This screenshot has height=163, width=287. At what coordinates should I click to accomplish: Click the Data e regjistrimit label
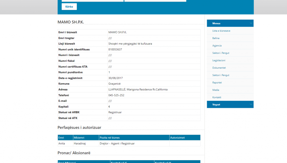[70, 78]
